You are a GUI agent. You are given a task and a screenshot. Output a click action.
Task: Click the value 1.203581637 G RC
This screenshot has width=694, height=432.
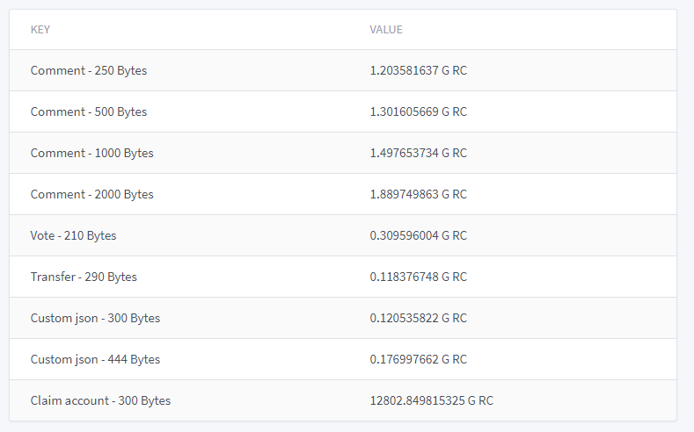click(x=418, y=70)
